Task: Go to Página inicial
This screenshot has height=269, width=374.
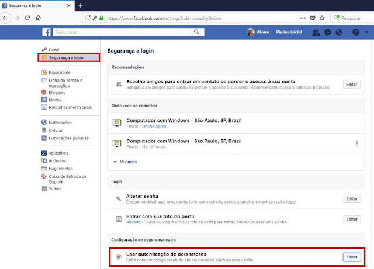Action: click(289, 32)
